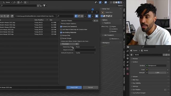Screen dimensions: 171x96
Task: Open the View Layer properties tab icon
Action: click(128, 62)
